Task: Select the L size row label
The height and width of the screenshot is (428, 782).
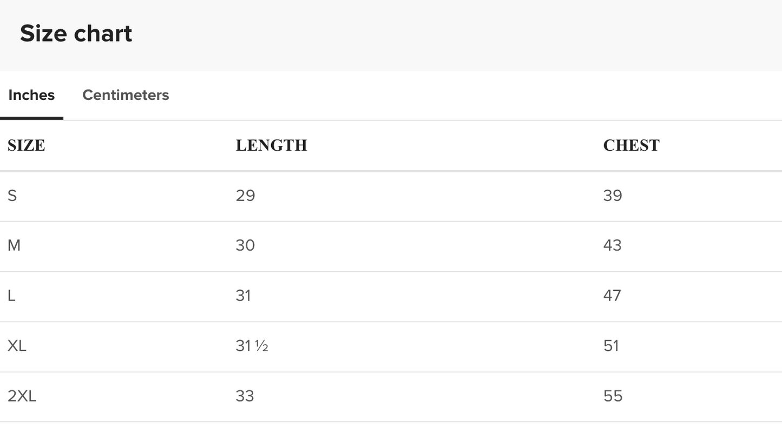Action: [11, 296]
